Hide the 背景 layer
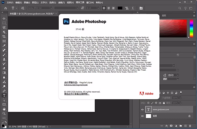The height and width of the screenshot is (129, 197). 142,116
